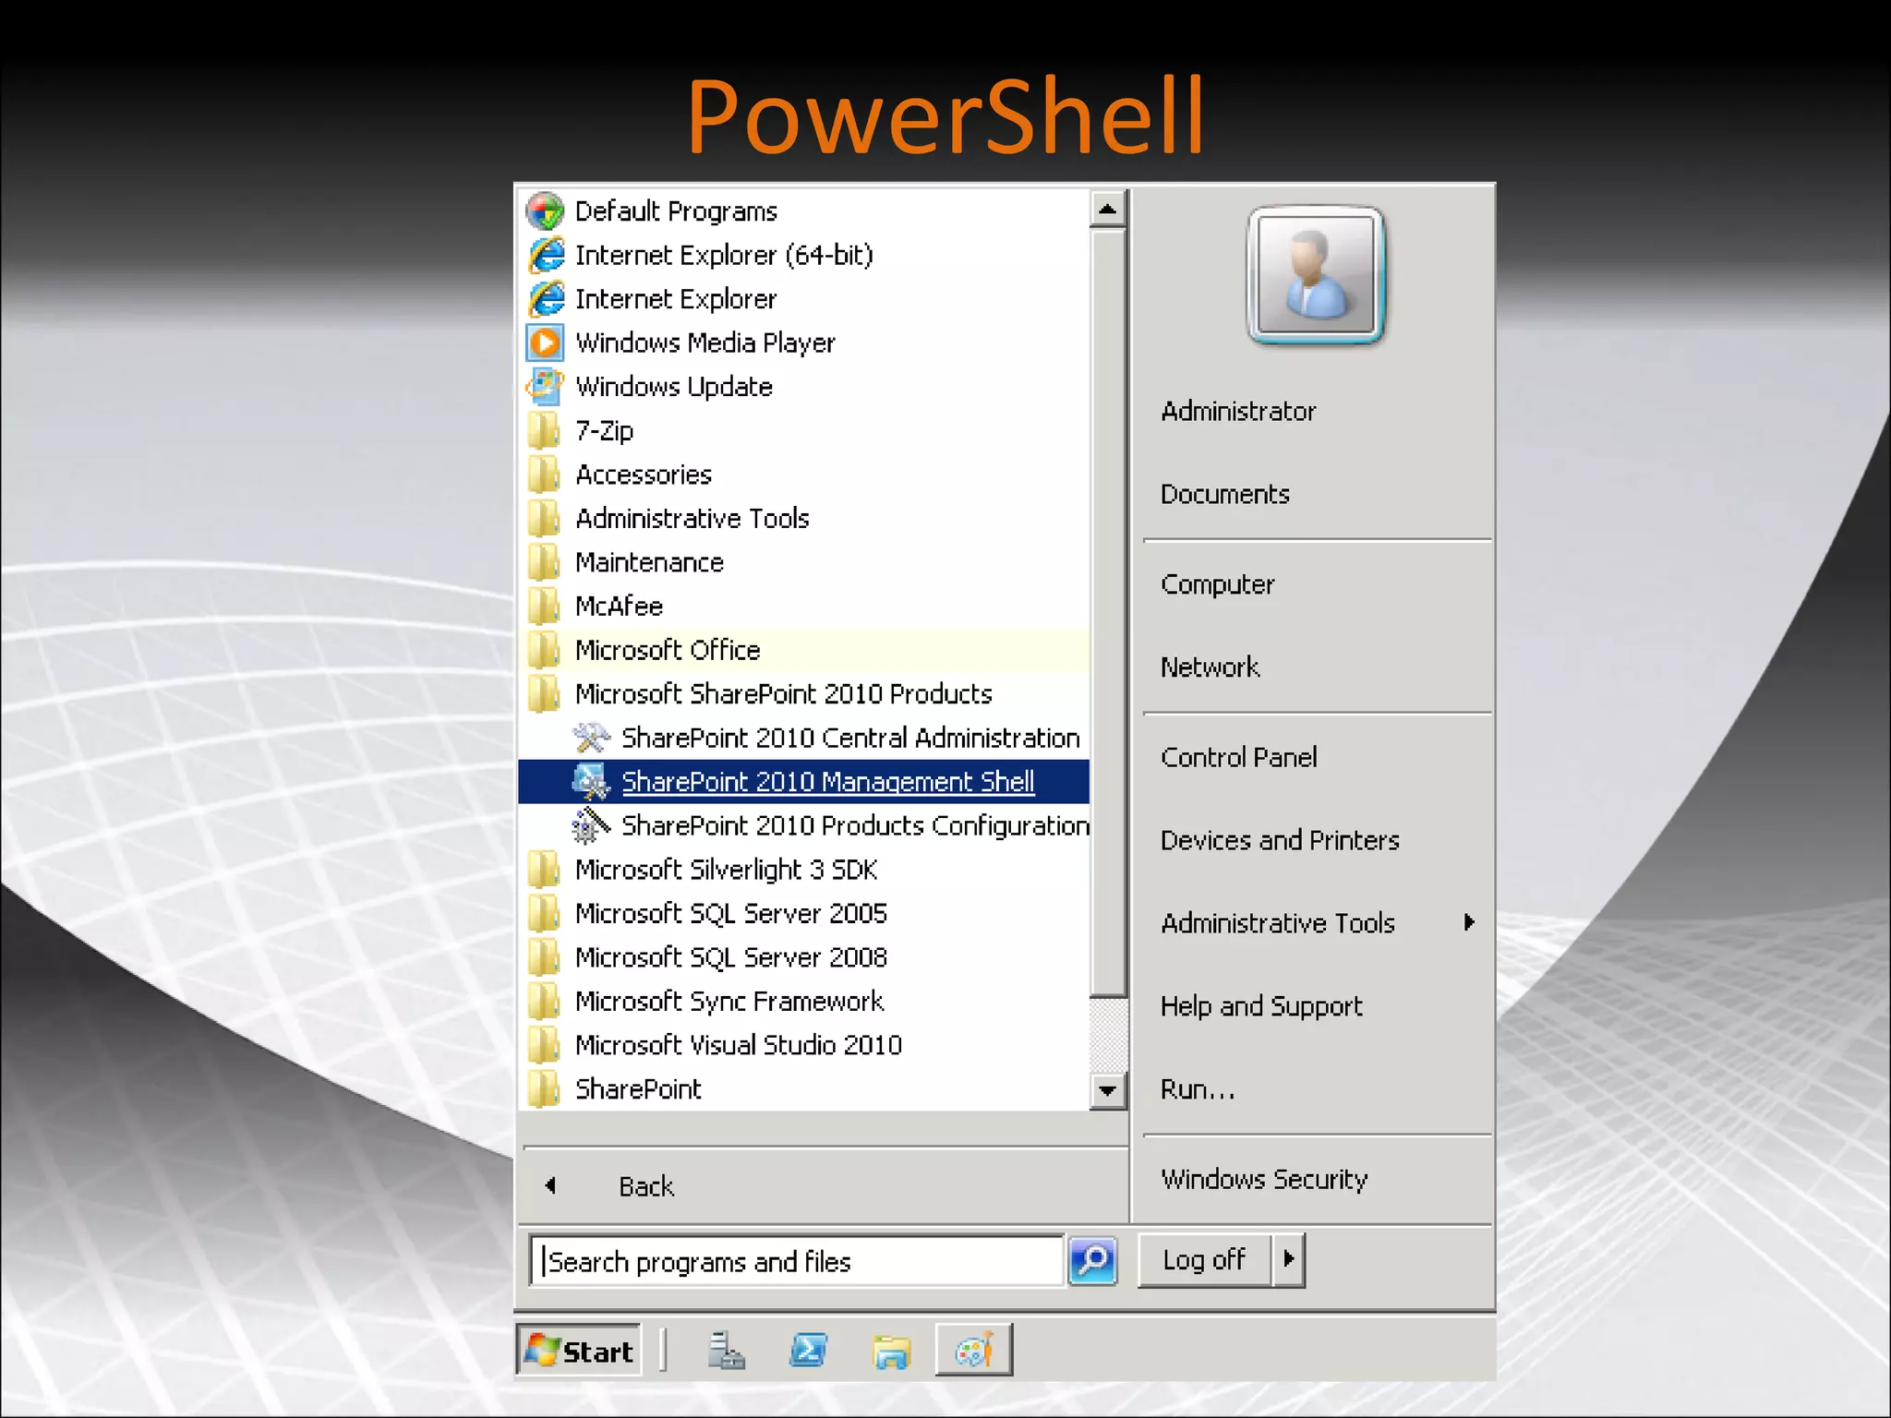Open Microsoft Silverlight 3 SDK folder icon
The height and width of the screenshot is (1418, 1891).
pyautogui.click(x=545, y=870)
